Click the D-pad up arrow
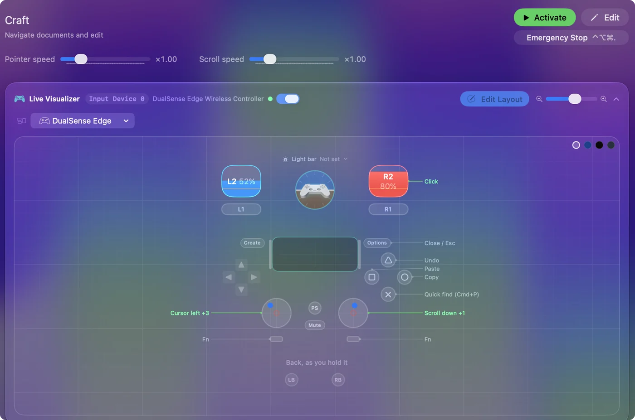635x420 pixels. [x=241, y=265]
